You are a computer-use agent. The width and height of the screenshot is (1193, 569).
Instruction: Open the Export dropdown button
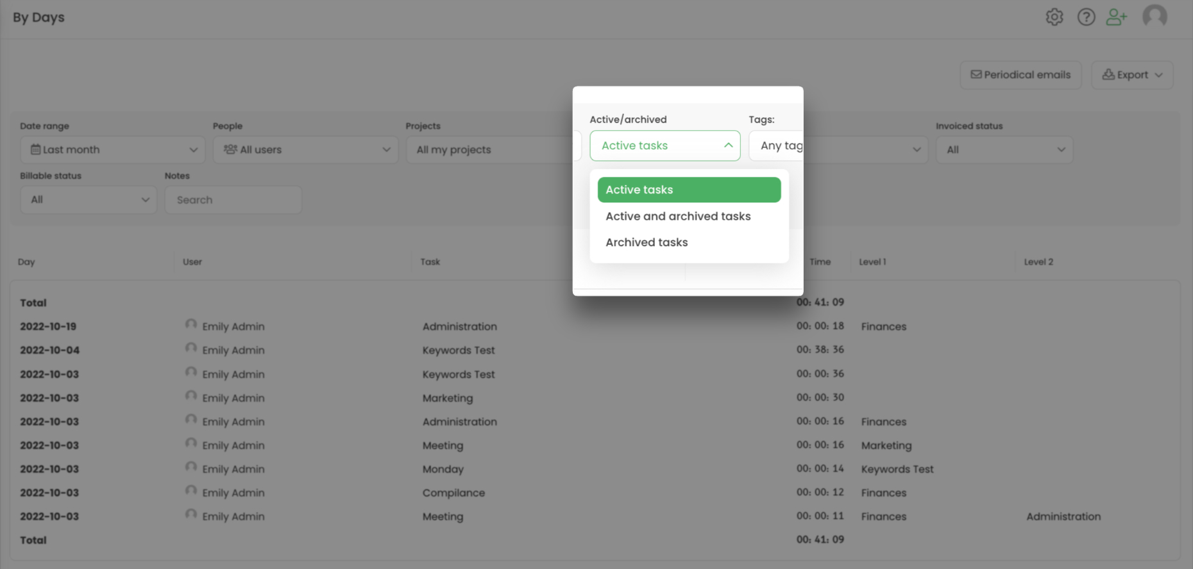click(x=1132, y=75)
